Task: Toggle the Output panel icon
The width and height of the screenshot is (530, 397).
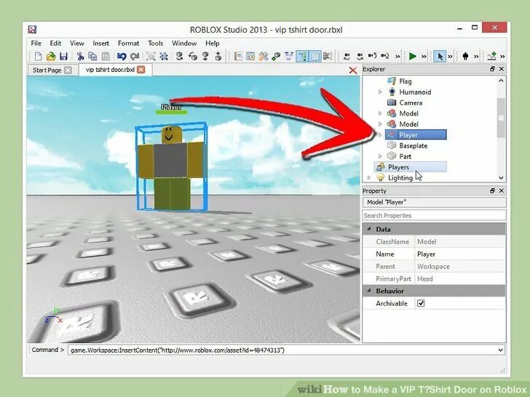Action: (x=327, y=56)
